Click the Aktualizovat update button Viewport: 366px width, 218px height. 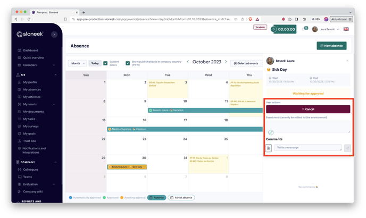click(x=341, y=19)
